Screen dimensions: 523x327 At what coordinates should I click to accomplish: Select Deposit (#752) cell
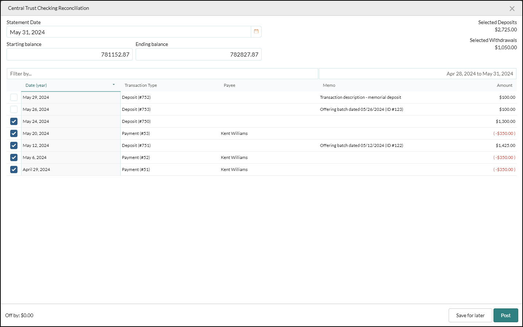tap(136, 97)
